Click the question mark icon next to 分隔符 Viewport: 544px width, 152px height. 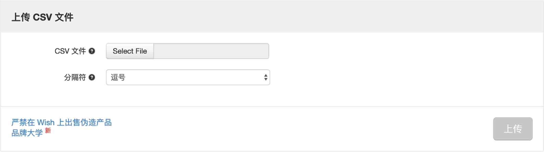click(x=92, y=77)
